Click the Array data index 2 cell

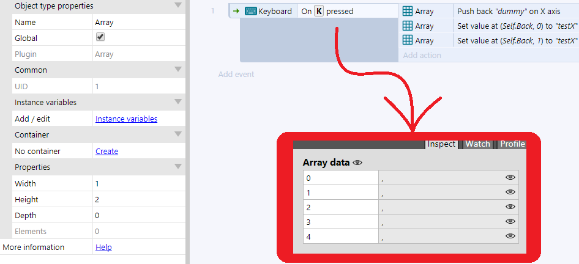[x=341, y=207]
